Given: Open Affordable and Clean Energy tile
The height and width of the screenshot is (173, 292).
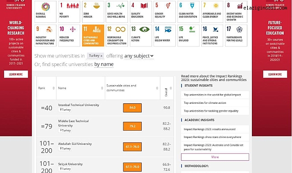Looking at the screenshot, I should [212, 12].
